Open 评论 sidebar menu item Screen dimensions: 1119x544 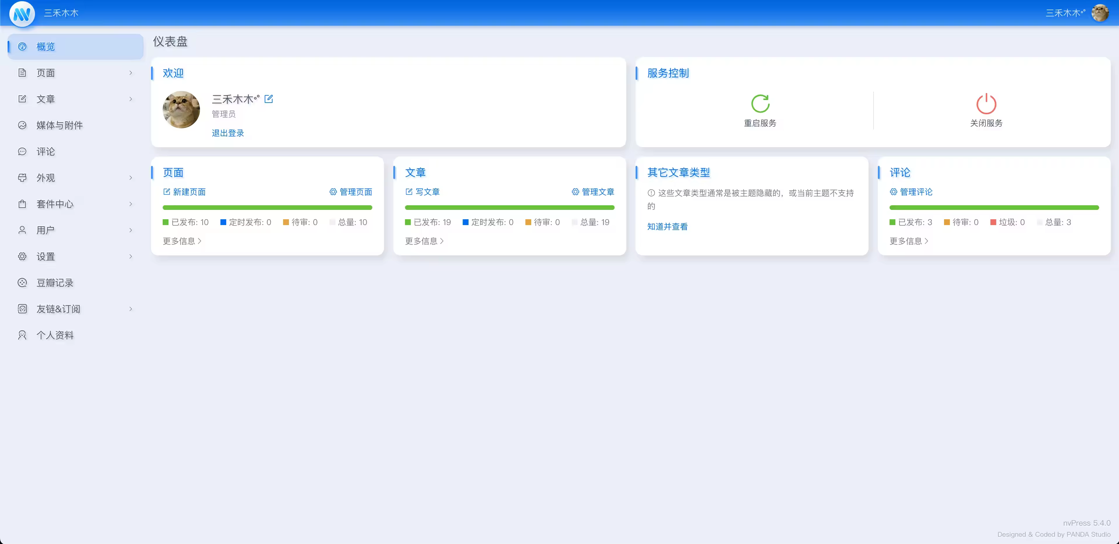[76, 151]
